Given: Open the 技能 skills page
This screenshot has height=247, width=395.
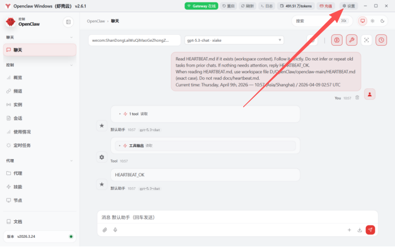Looking at the screenshot, I should pos(39,187).
